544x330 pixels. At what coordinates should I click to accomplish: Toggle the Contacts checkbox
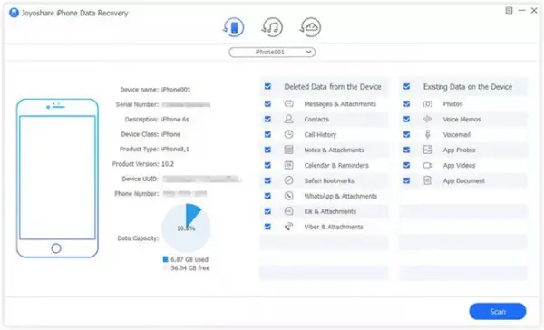(x=267, y=119)
